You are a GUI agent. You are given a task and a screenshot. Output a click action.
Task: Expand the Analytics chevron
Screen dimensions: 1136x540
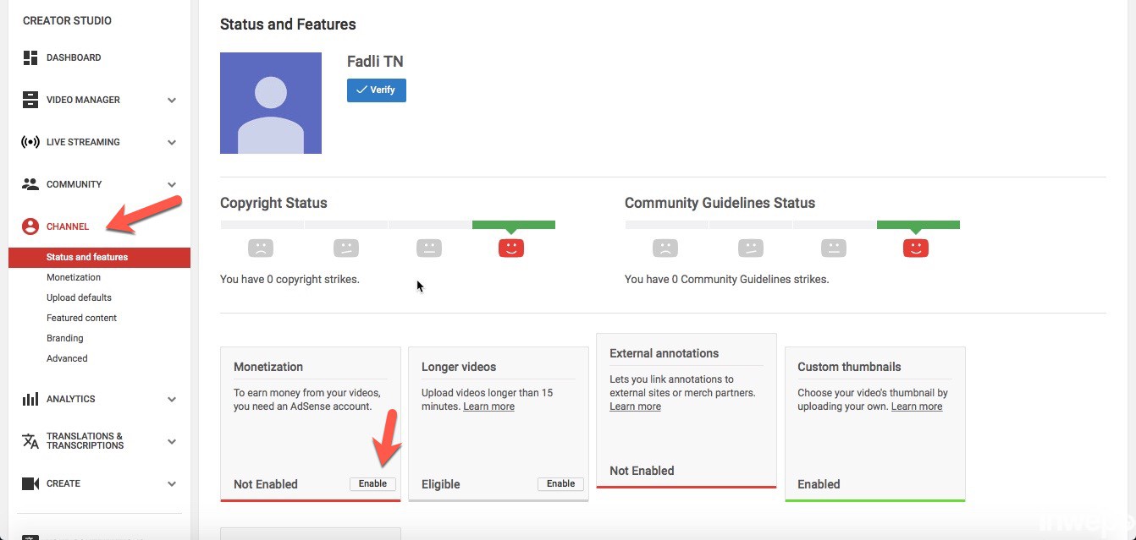pos(172,399)
